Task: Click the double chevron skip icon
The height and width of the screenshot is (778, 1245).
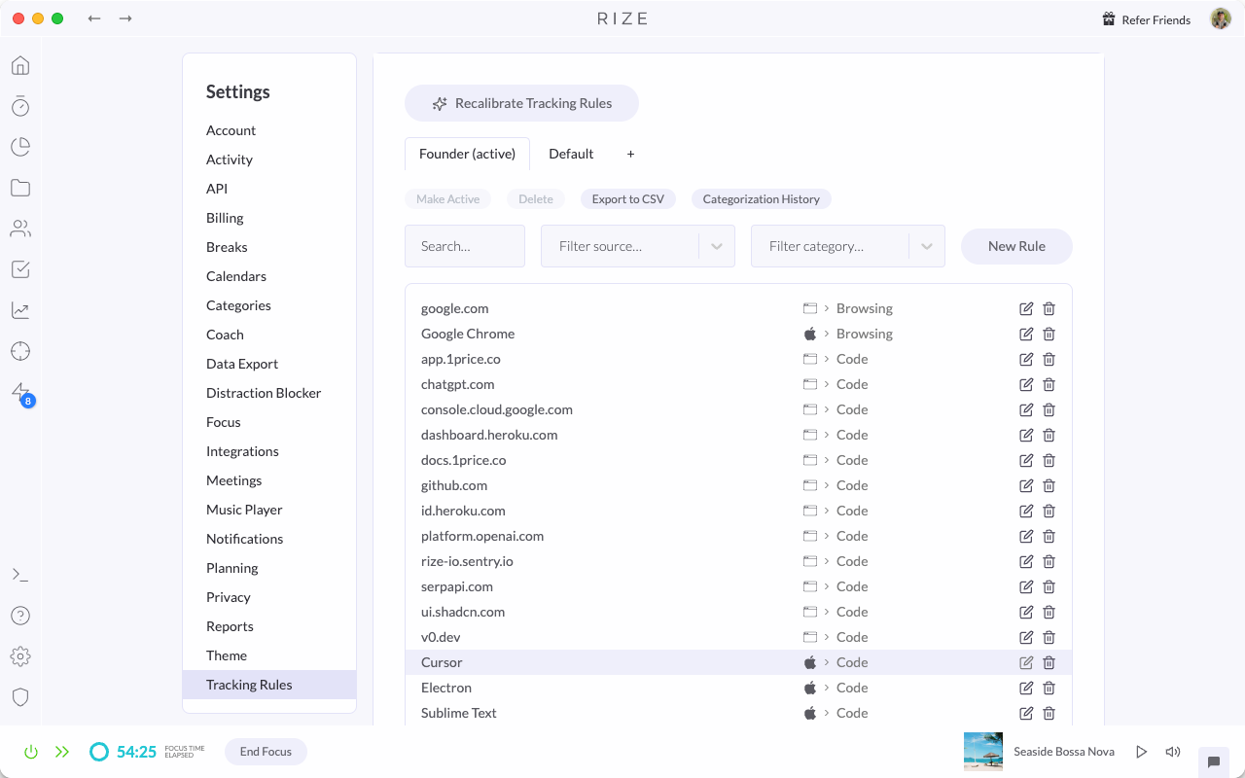Action: 62,752
